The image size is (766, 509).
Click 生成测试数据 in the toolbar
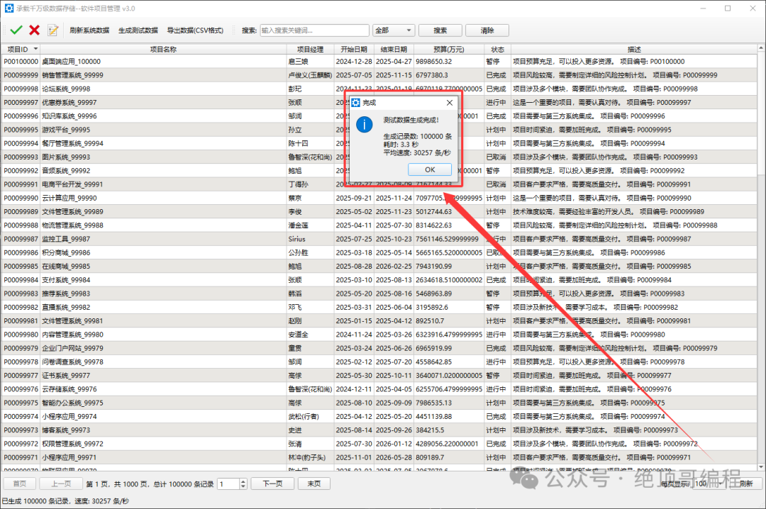138,30
